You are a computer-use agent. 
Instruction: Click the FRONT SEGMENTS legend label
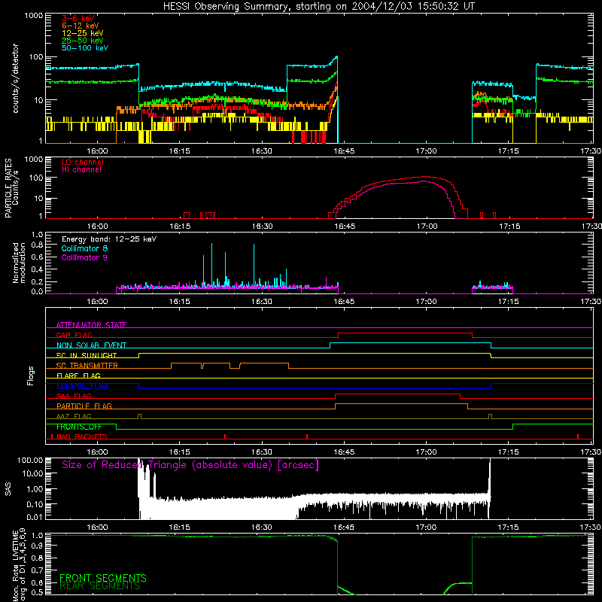(x=103, y=578)
